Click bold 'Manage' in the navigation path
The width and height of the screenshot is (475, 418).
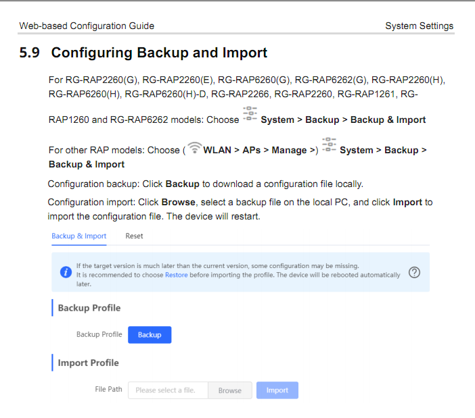(289, 150)
